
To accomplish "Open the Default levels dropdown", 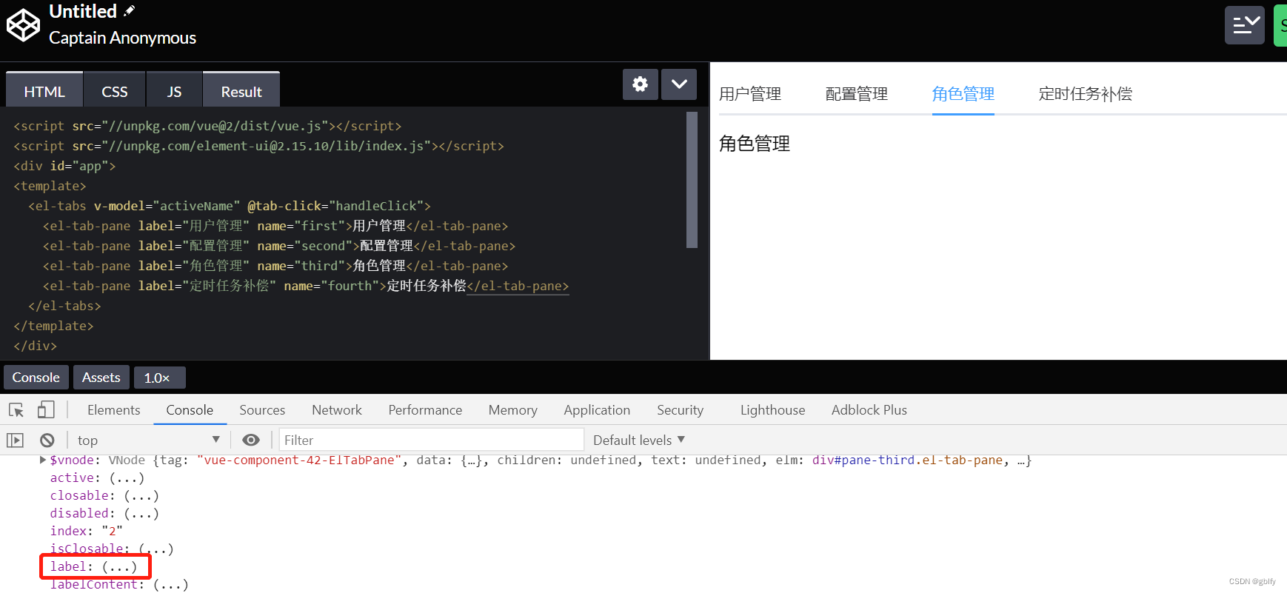I will (638, 440).
